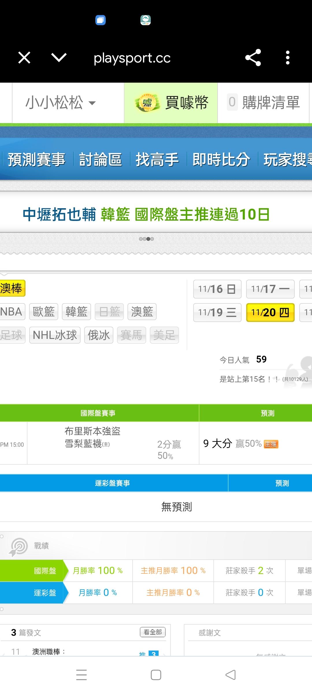Tap the share icon in browser bar
Image resolution: width=312 pixels, height=694 pixels.
[x=253, y=58]
